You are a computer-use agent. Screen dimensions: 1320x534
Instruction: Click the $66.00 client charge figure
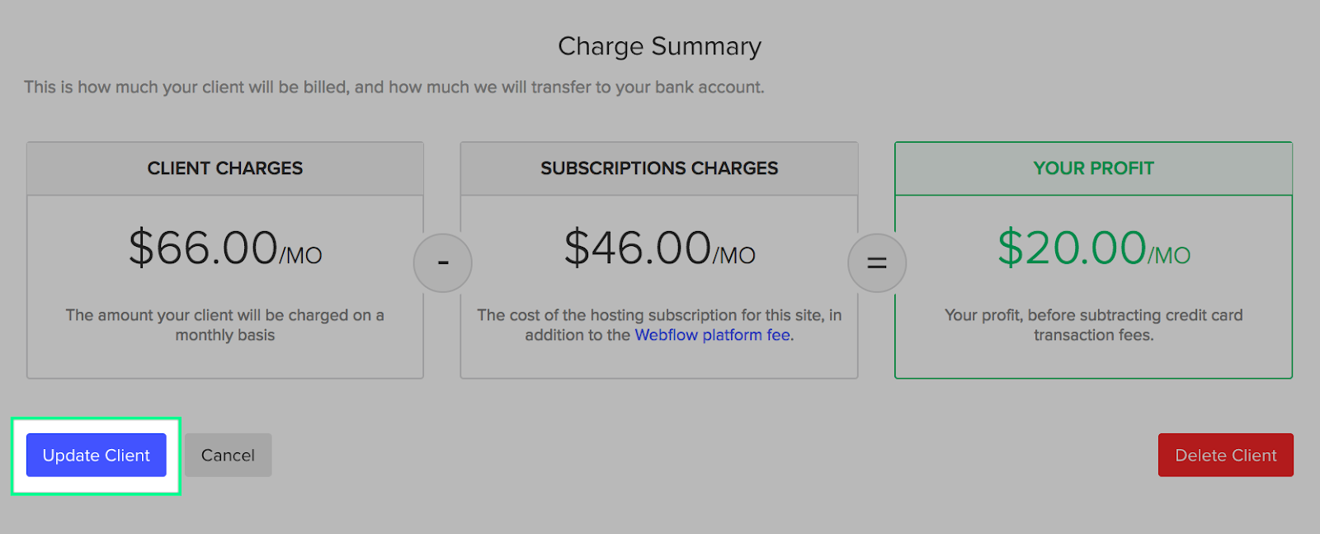point(203,248)
